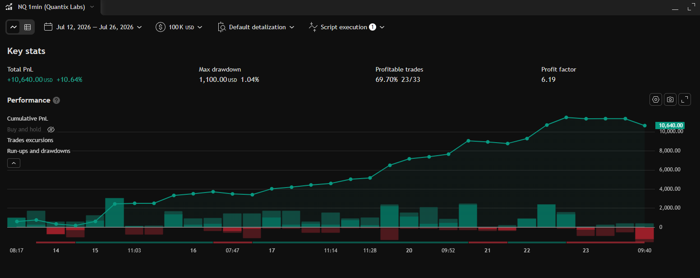
Task: Click the last cumulative PnL data point
Action: 645,126
